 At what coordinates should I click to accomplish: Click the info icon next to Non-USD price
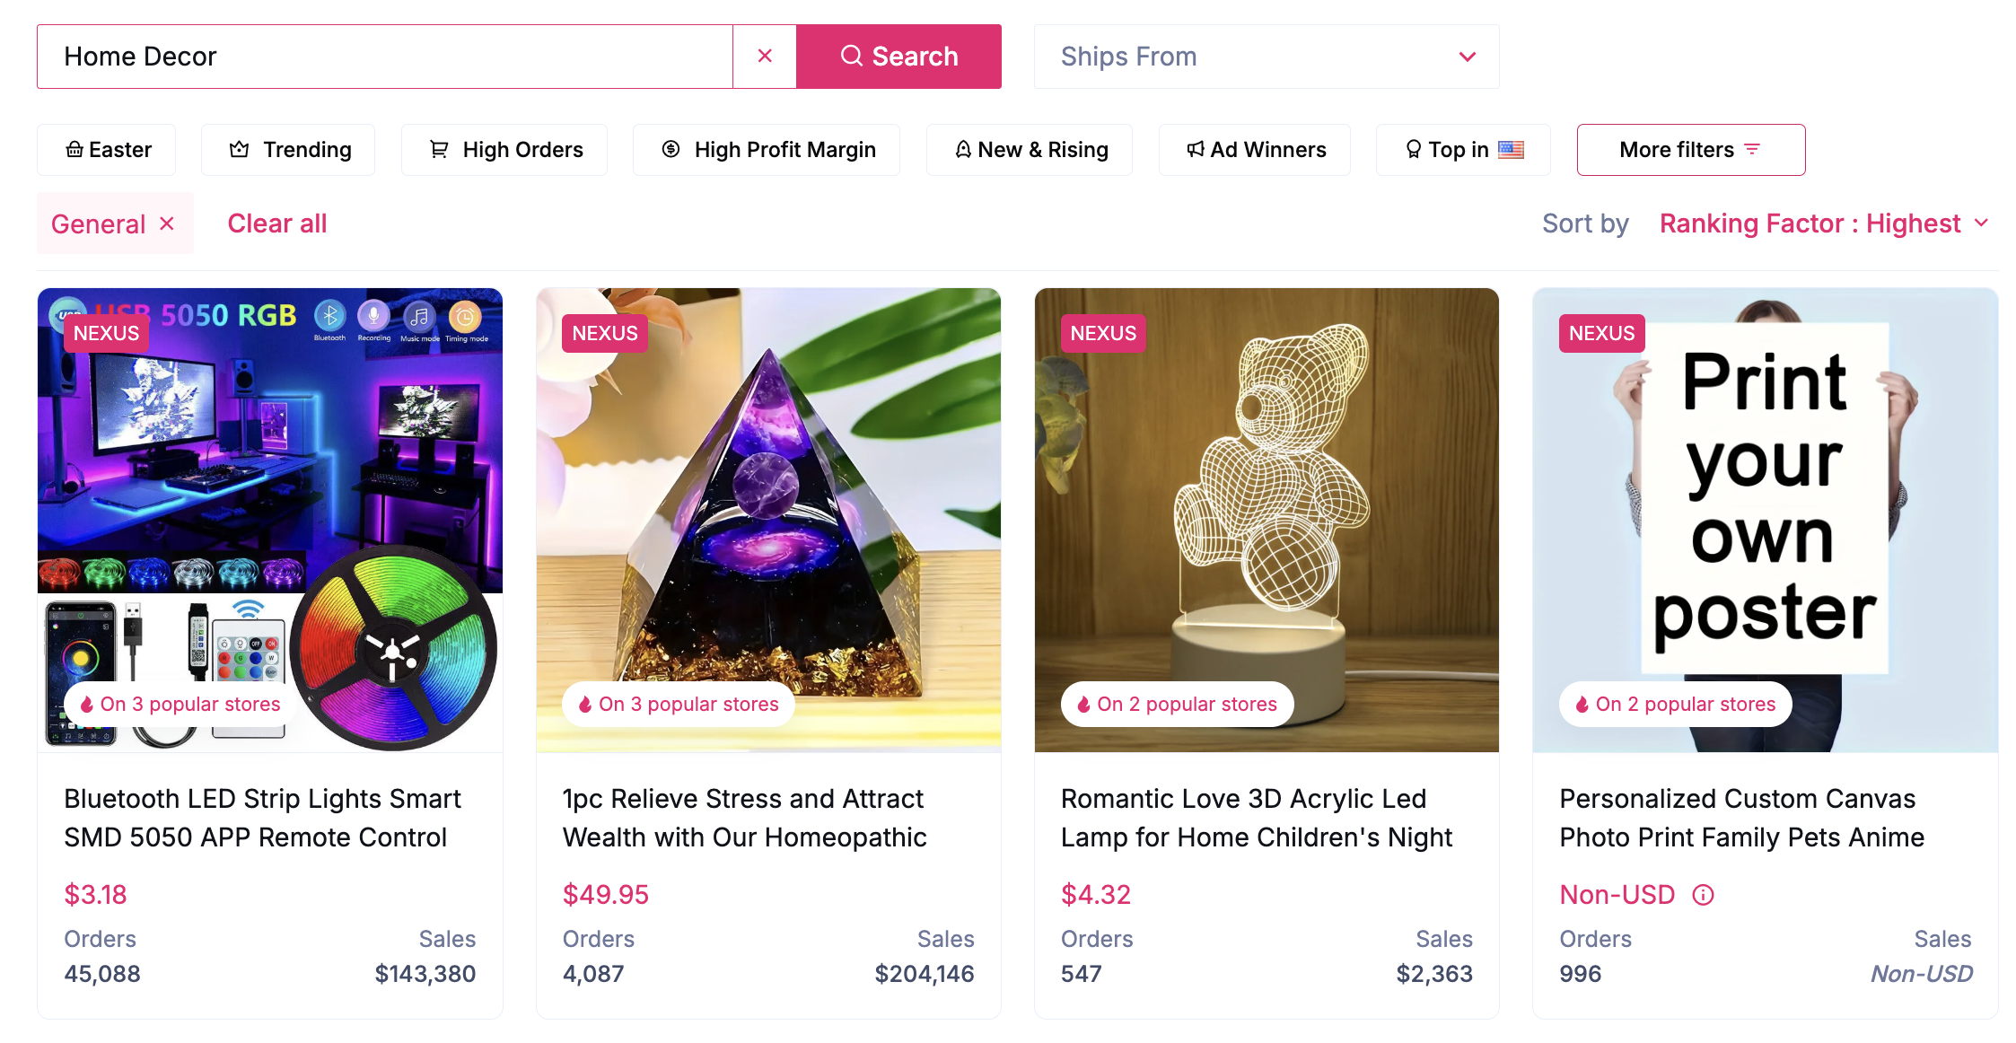pos(1703,894)
